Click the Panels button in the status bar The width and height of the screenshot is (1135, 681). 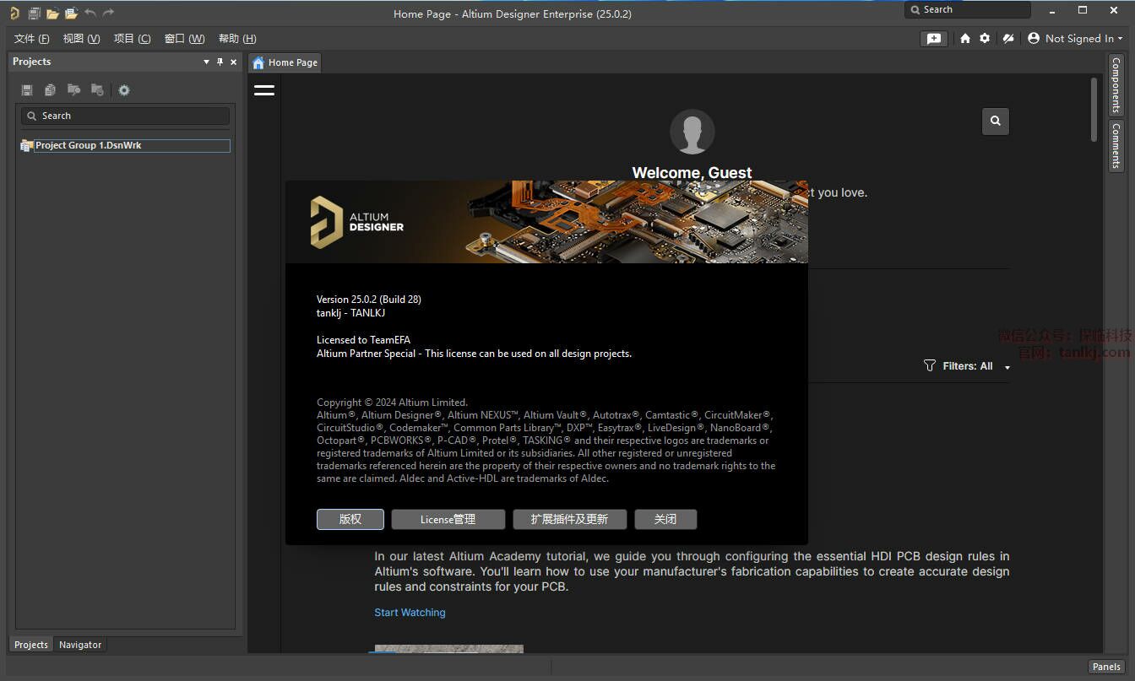1106,667
